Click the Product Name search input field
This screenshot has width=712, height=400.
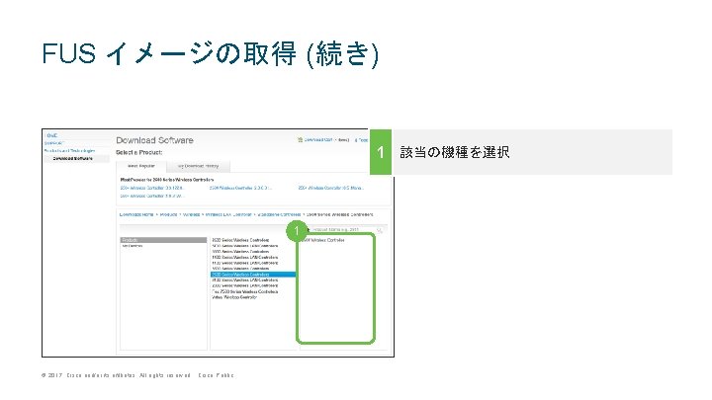point(343,230)
